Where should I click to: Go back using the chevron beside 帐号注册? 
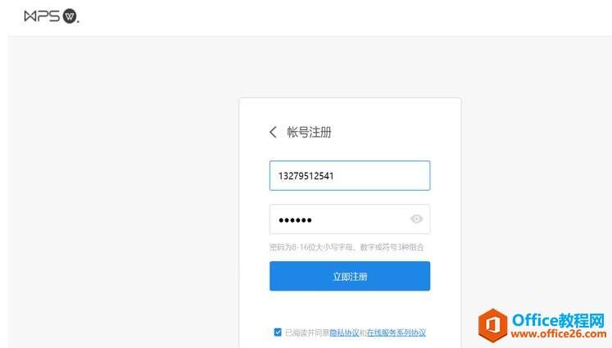click(x=273, y=132)
